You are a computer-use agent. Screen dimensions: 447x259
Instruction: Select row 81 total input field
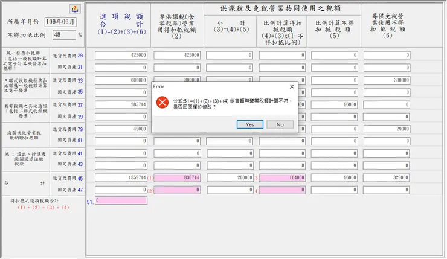(121, 141)
